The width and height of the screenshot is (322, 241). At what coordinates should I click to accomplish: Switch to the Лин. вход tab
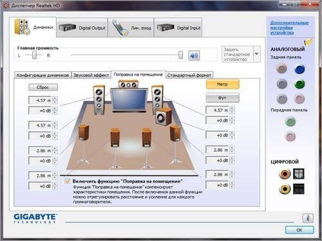click(x=131, y=28)
